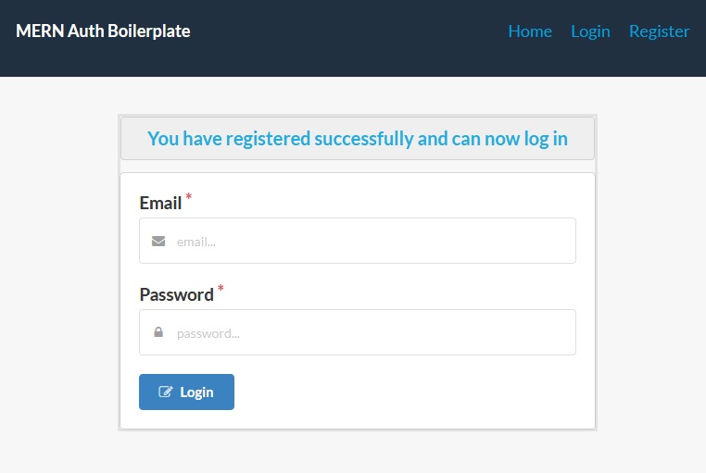This screenshot has width=706, height=473.
Task: Click the red asterisk beside the Password label
Action: (221, 290)
